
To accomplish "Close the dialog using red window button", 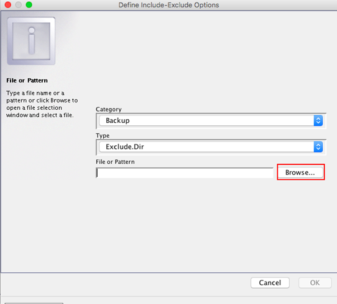I will point(8,5).
